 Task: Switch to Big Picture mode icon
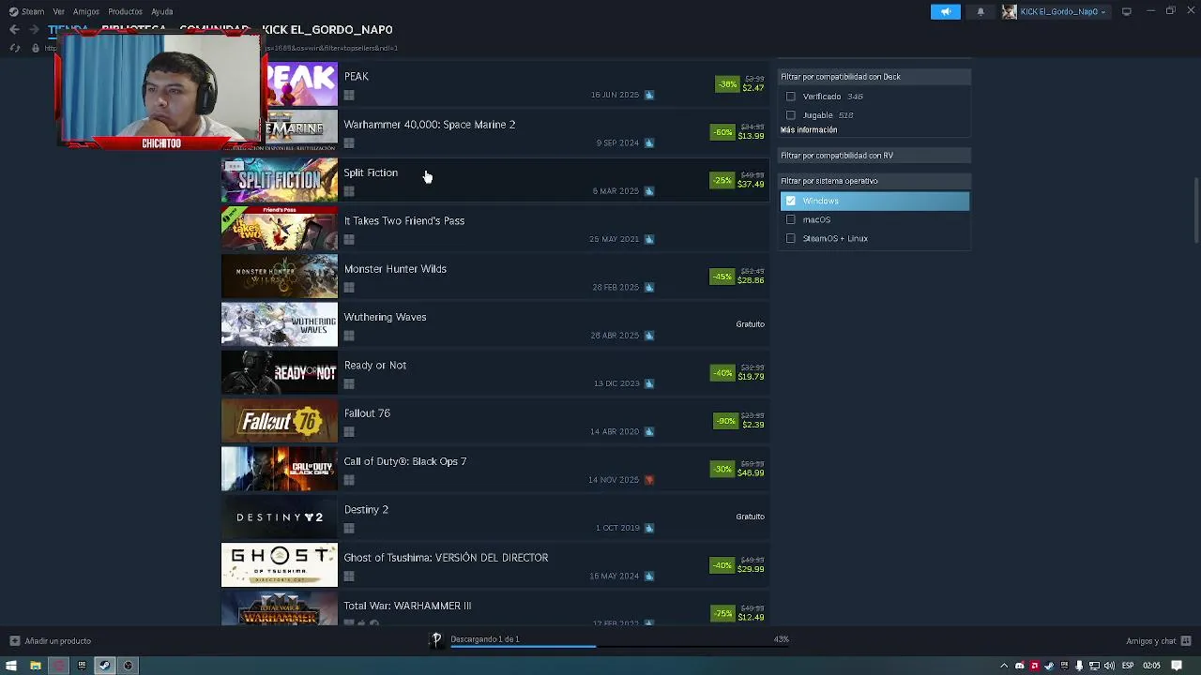1127,11
